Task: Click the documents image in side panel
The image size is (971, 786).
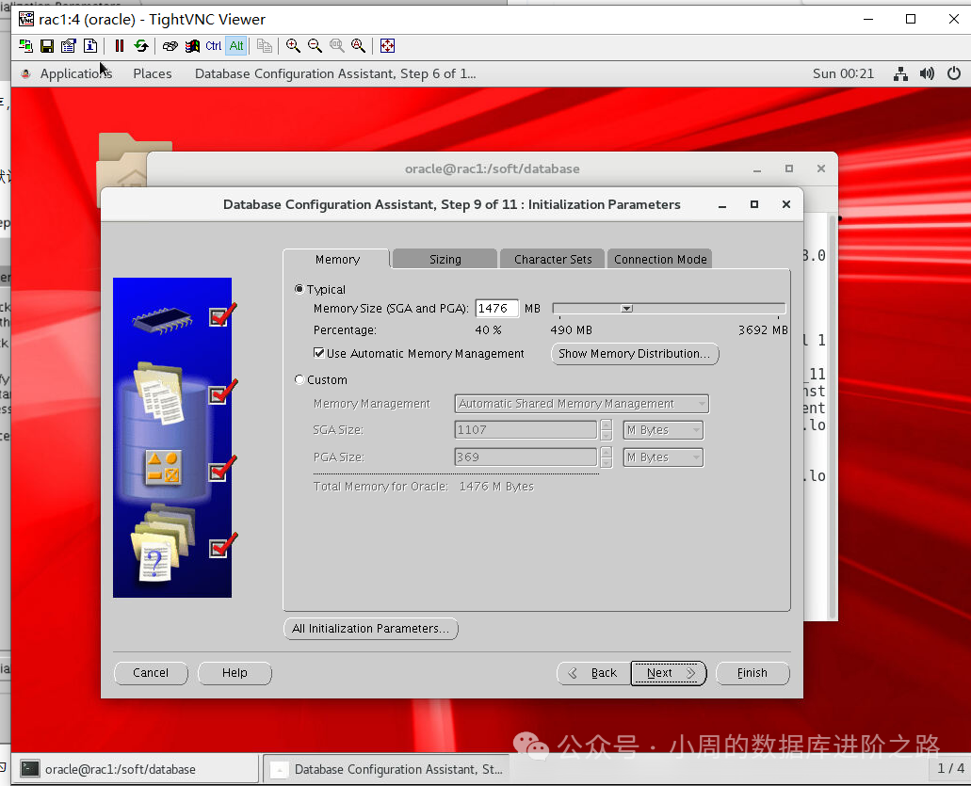Action: pos(159,393)
